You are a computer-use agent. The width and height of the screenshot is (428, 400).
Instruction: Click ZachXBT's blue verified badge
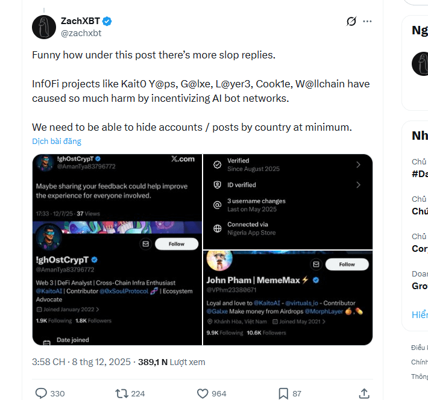(x=107, y=21)
